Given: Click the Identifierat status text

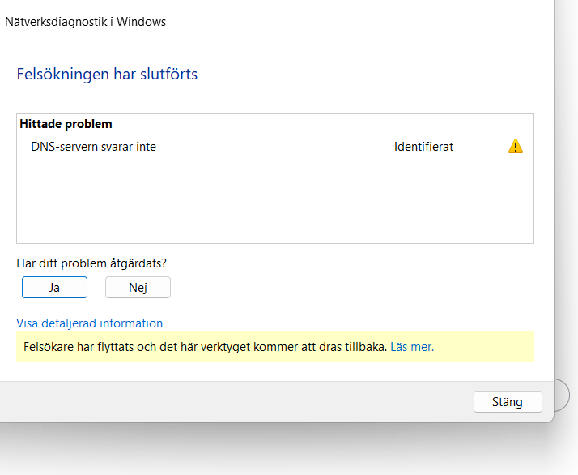Looking at the screenshot, I should point(423,147).
